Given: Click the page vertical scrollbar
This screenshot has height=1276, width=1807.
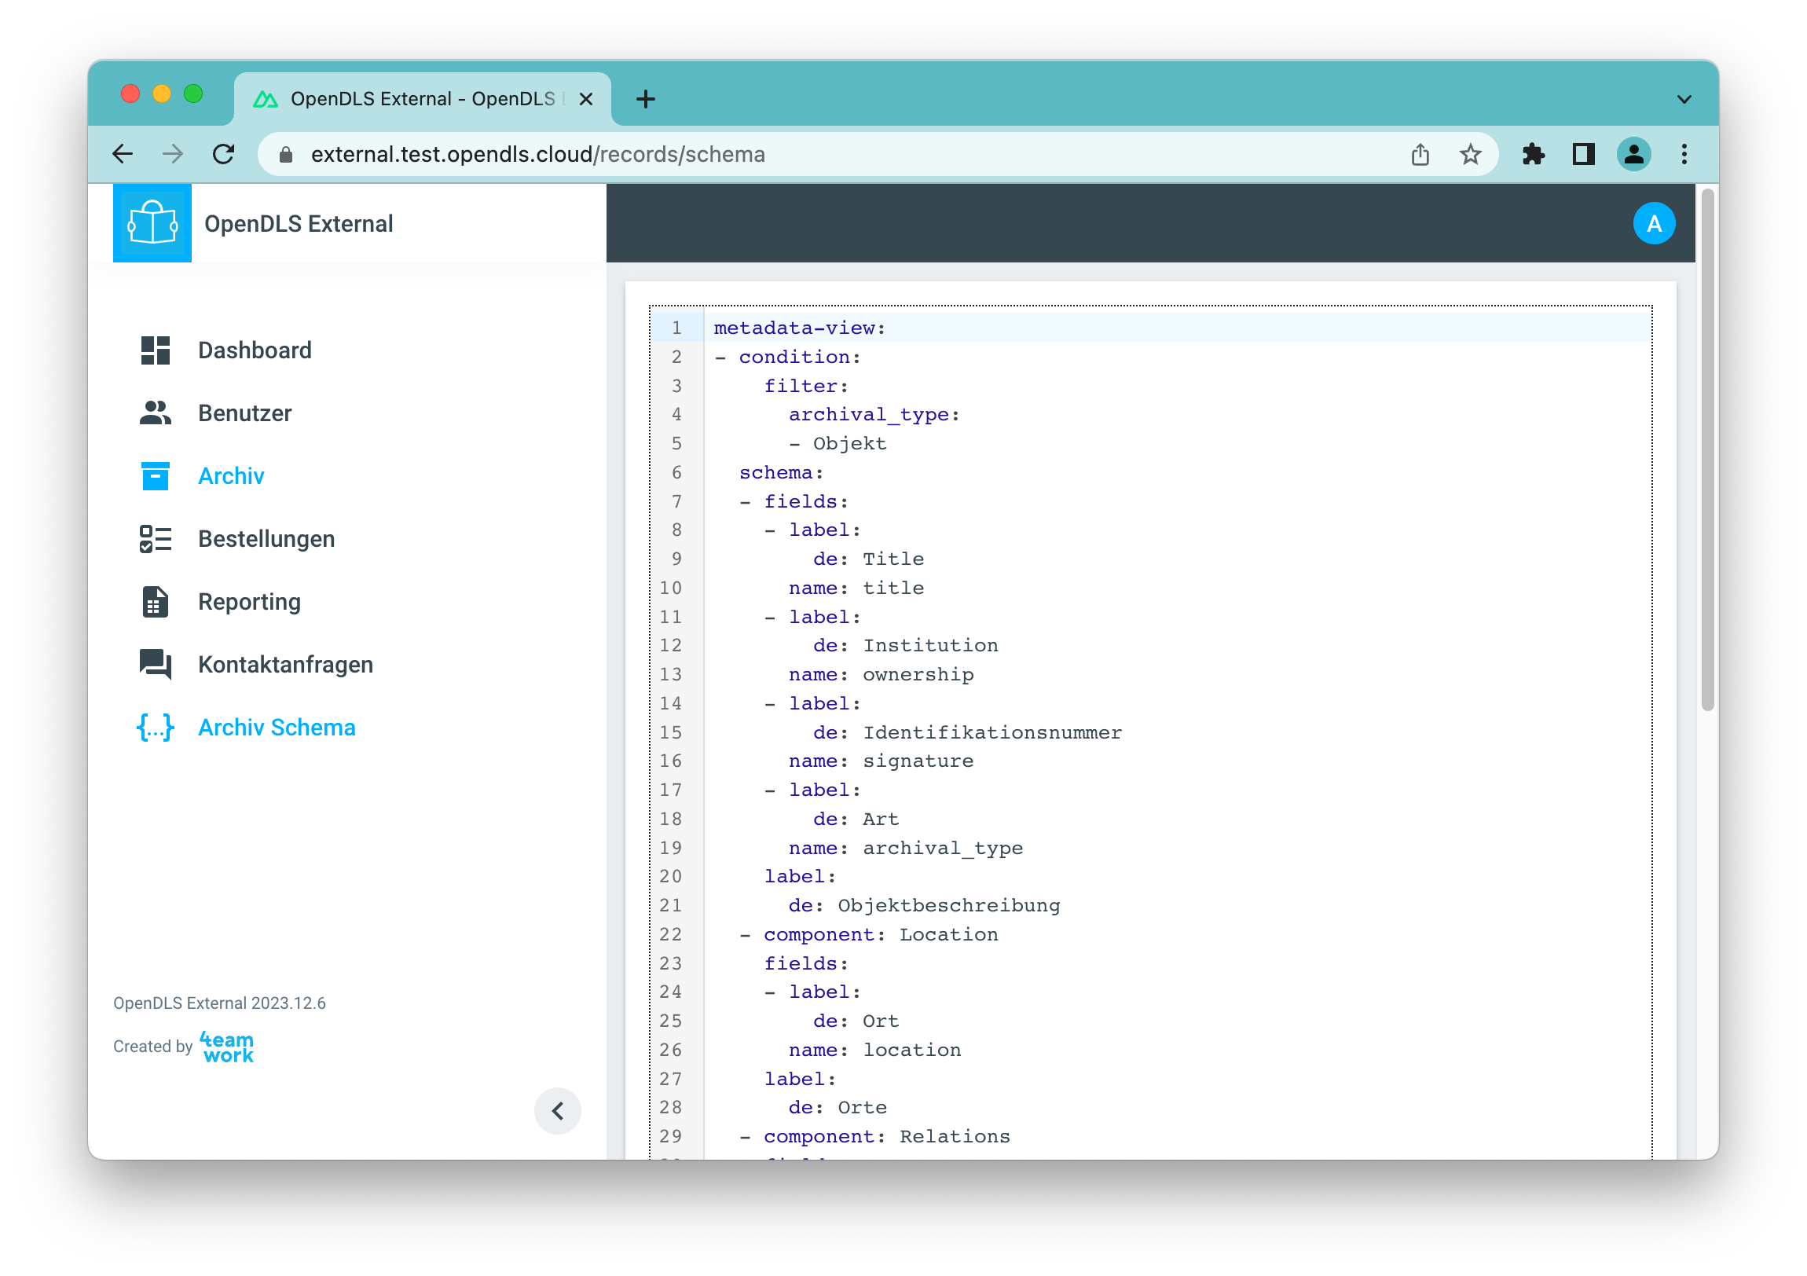Looking at the screenshot, I should point(1706,450).
